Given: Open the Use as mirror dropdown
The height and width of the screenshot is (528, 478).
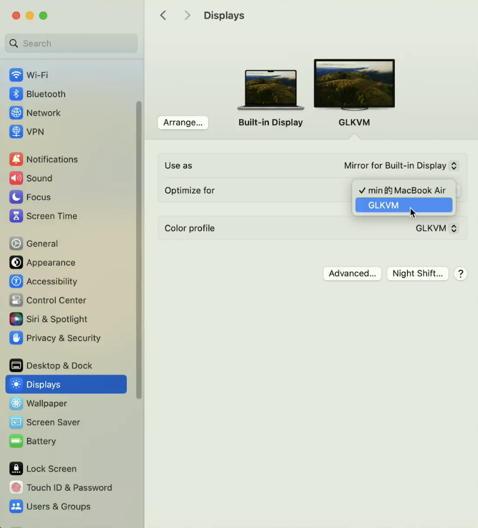Looking at the screenshot, I should click(401, 165).
